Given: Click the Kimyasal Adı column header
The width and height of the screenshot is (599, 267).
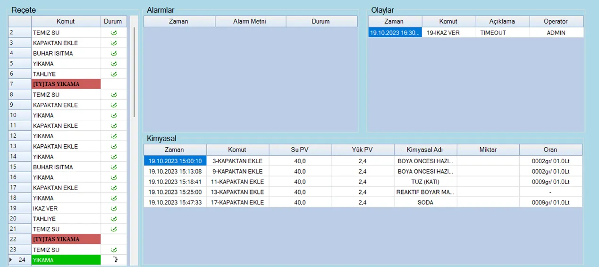Looking at the screenshot, I should click(x=425, y=150).
